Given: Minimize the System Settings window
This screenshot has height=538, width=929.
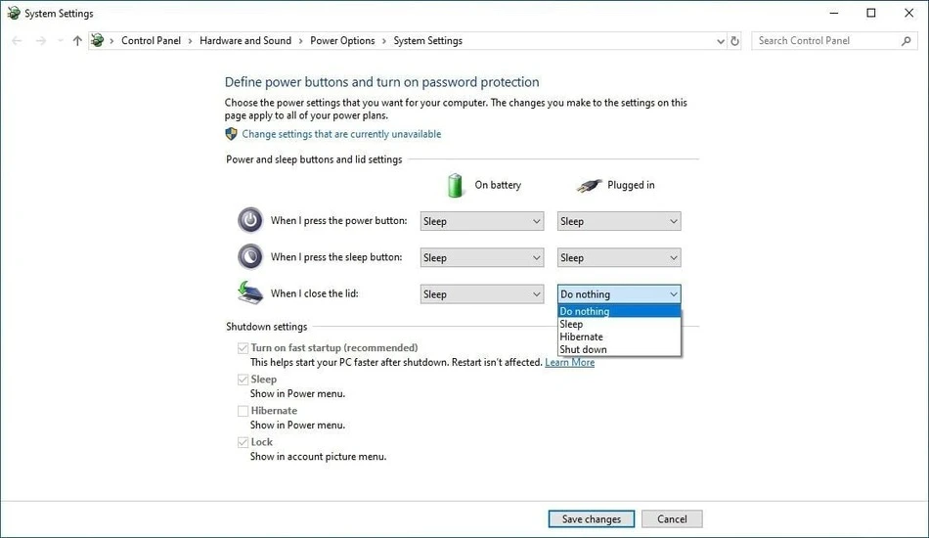Looking at the screenshot, I should coord(833,13).
